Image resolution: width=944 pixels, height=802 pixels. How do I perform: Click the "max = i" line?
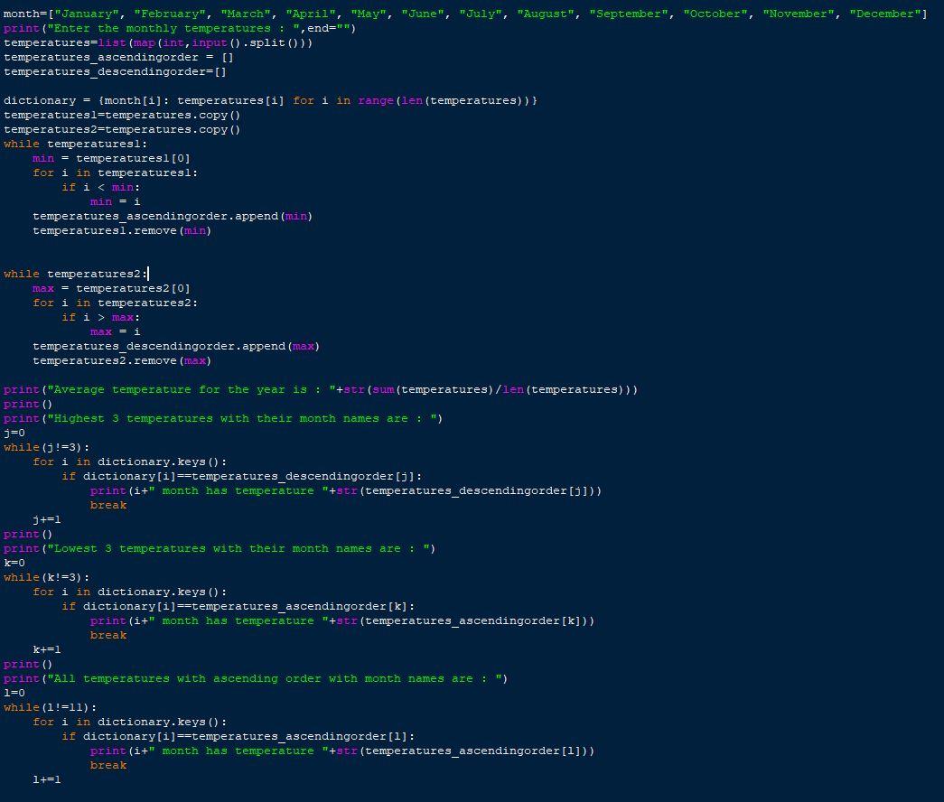[x=115, y=331]
